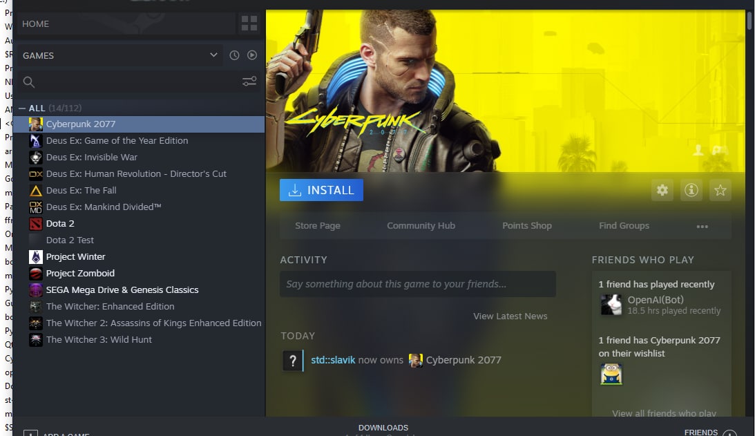Click inside the library search field
The height and width of the screenshot is (436, 755).
coord(140,82)
